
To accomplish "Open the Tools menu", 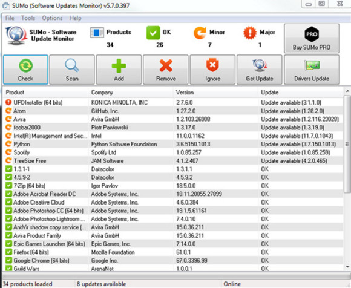I will click(x=28, y=18).
